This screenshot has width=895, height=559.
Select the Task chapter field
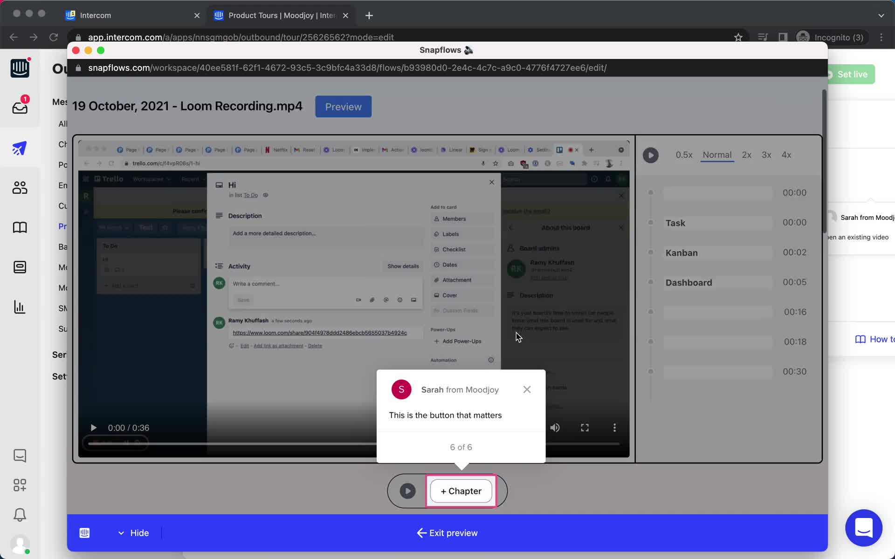tap(717, 223)
